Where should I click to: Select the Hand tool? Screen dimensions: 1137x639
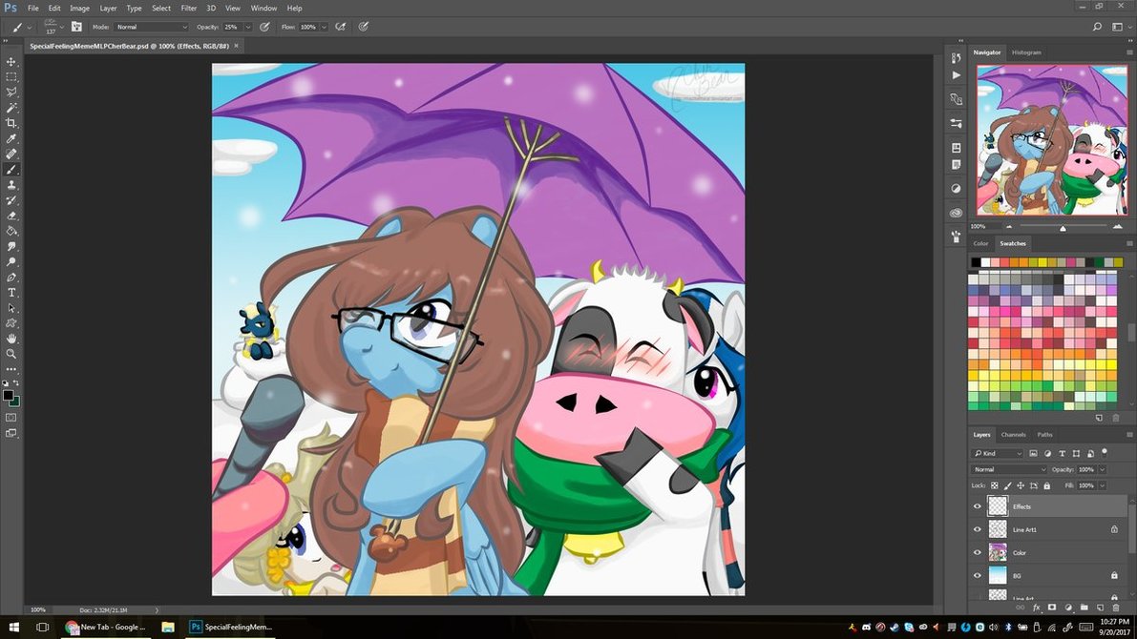point(11,339)
